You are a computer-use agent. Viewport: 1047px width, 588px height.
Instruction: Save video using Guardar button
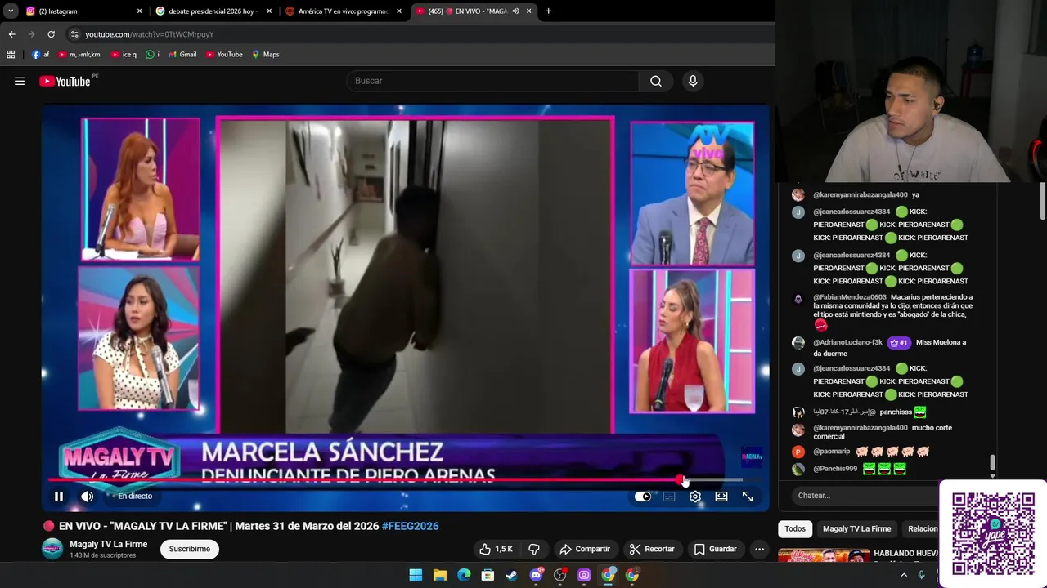(x=716, y=549)
